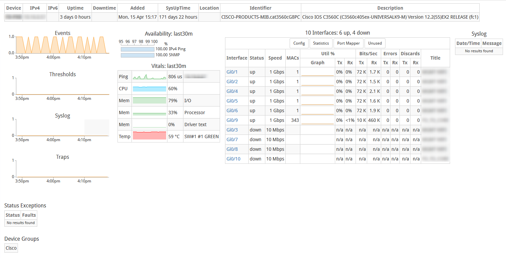The image size is (506, 258).
Task: Open interface Gi0/10 link
Action: coord(233,159)
